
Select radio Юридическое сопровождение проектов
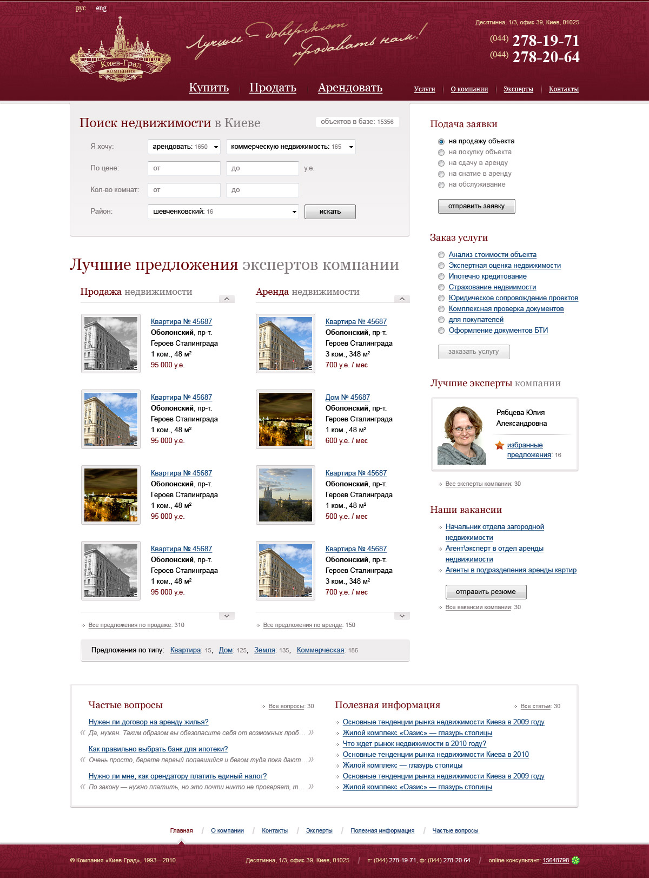(x=441, y=298)
